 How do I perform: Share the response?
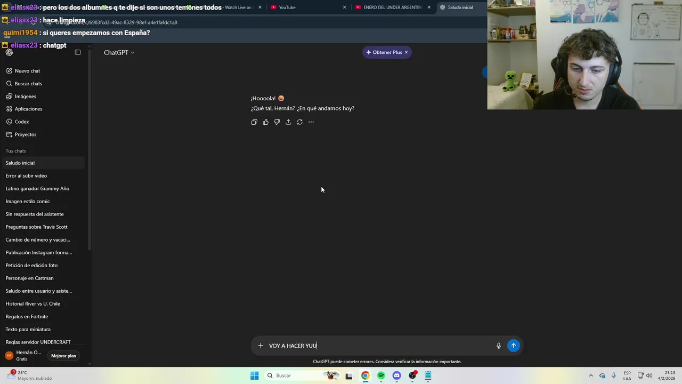coord(288,122)
